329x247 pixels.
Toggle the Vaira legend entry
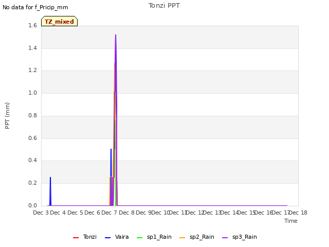[117, 237]
